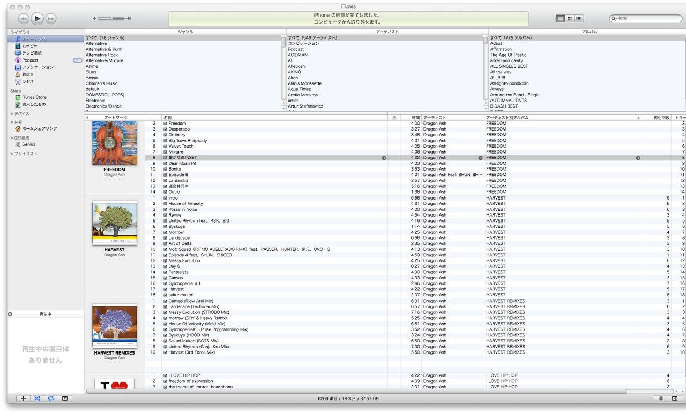Click arrow link next to FREEDOM album in selected row
Viewport: 686px width, 414px height.
[638, 158]
